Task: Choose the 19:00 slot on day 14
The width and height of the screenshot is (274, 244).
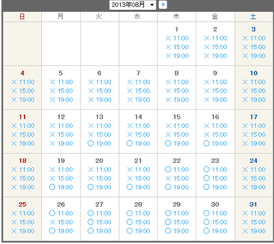Action: [139, 143]
